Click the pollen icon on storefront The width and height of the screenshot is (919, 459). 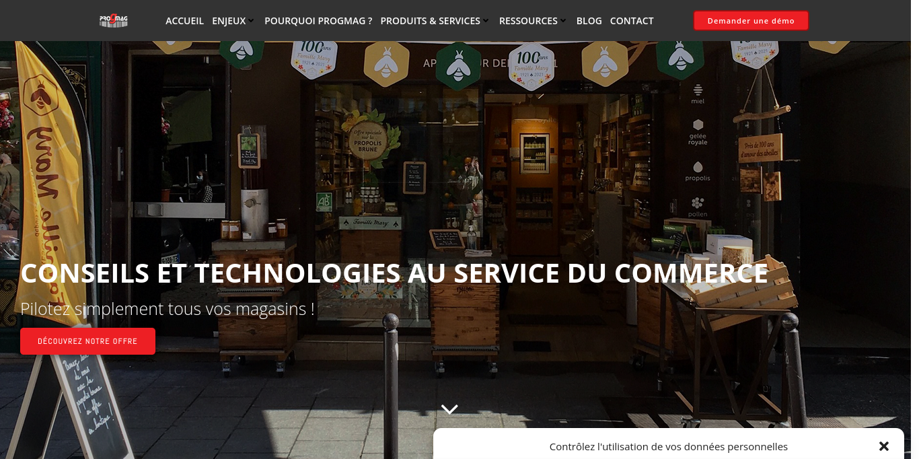698,207
